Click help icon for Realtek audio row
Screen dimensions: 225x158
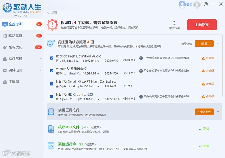point(141,58)
